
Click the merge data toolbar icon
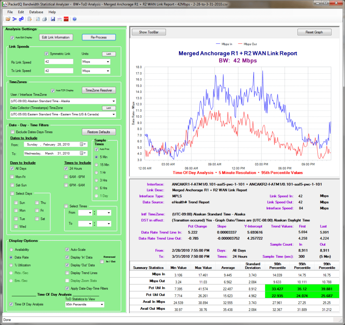pos(15,19)
